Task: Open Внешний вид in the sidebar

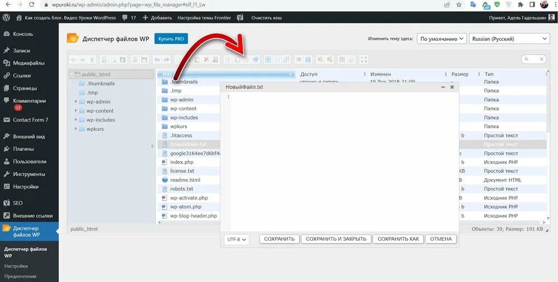Action: [x=29, y=137]
